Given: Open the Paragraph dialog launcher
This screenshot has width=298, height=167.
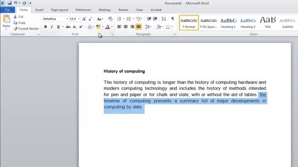Looking at the screenshot, I should 175,34.
